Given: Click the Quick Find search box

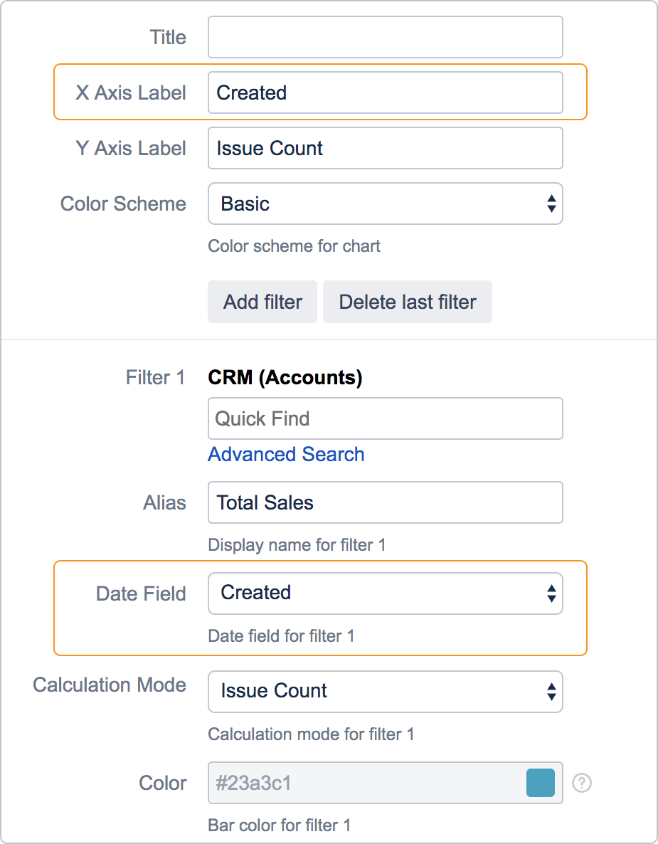Looking at the screenshot, I should tap(385, 418).
